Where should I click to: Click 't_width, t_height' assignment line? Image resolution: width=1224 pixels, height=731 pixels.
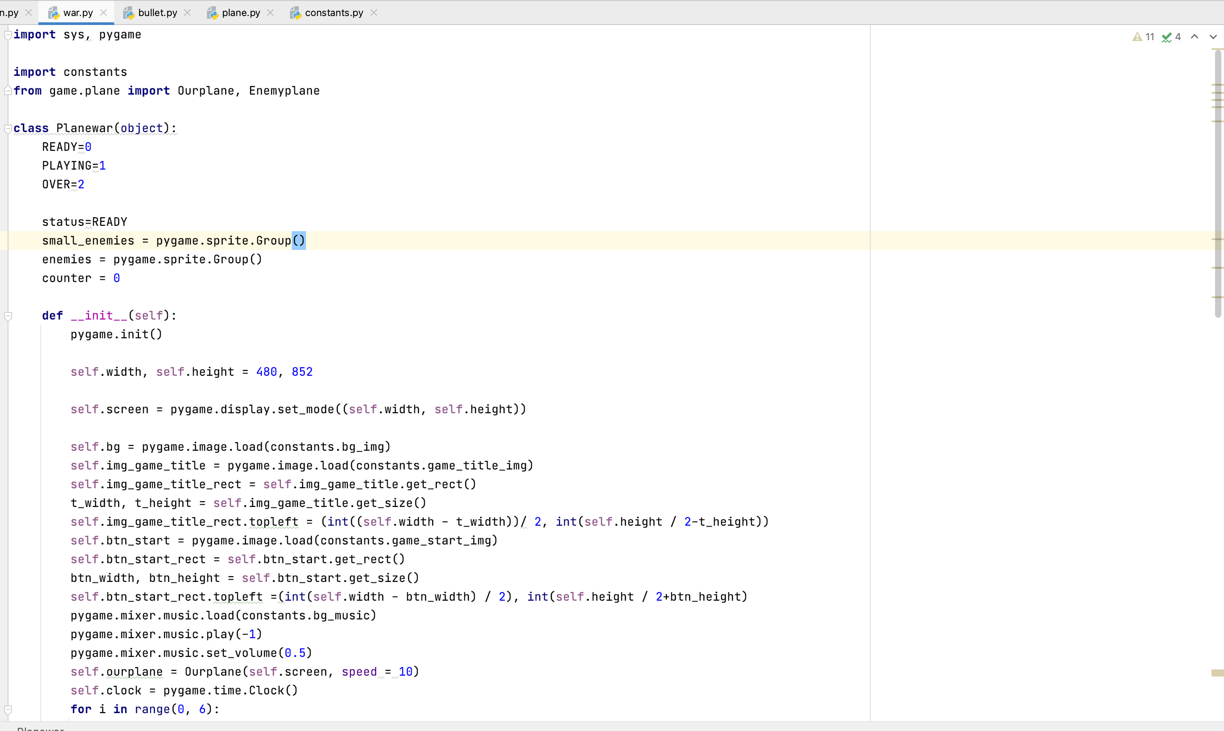(248, 503)
